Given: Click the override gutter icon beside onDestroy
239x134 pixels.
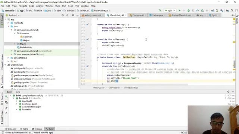Looking at the screenshot, I should coord(87,25).
